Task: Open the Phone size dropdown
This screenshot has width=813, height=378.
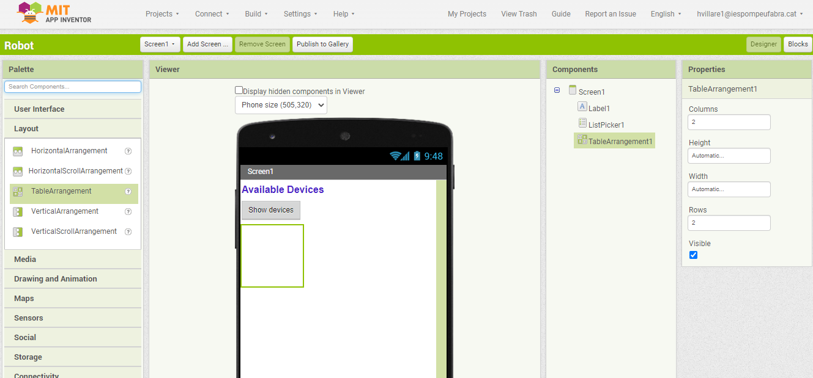Action: [281, 105]
